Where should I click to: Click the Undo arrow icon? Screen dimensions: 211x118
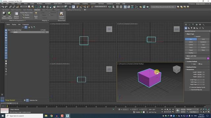point(3,7)
